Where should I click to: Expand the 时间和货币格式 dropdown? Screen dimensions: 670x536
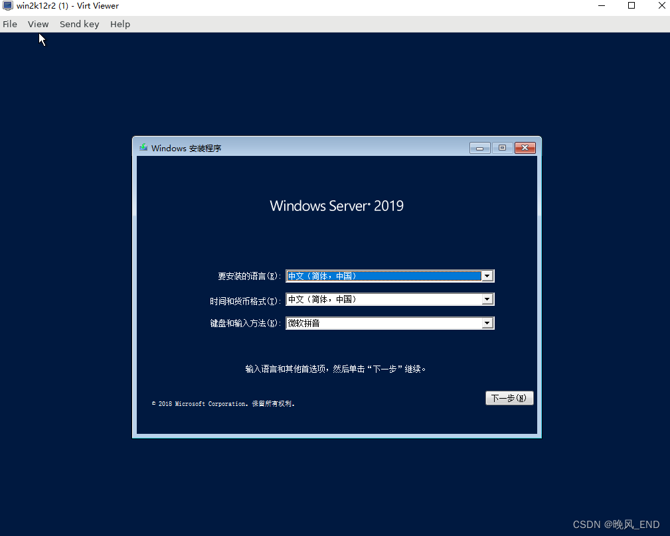tap(488, 299)
